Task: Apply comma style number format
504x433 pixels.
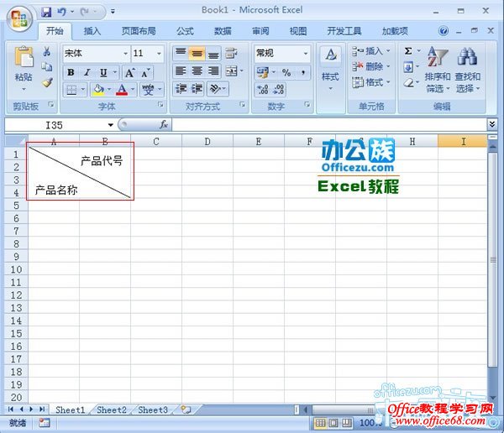Action: tap(302, 73)
